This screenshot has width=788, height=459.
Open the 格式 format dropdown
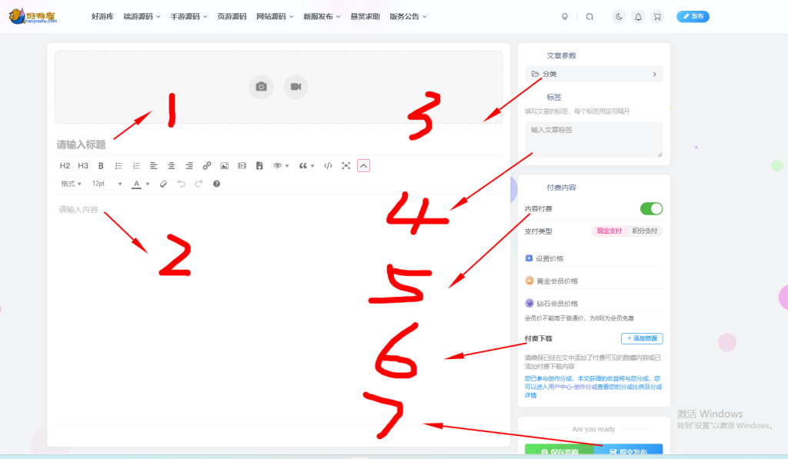click(x=71, y=184)
